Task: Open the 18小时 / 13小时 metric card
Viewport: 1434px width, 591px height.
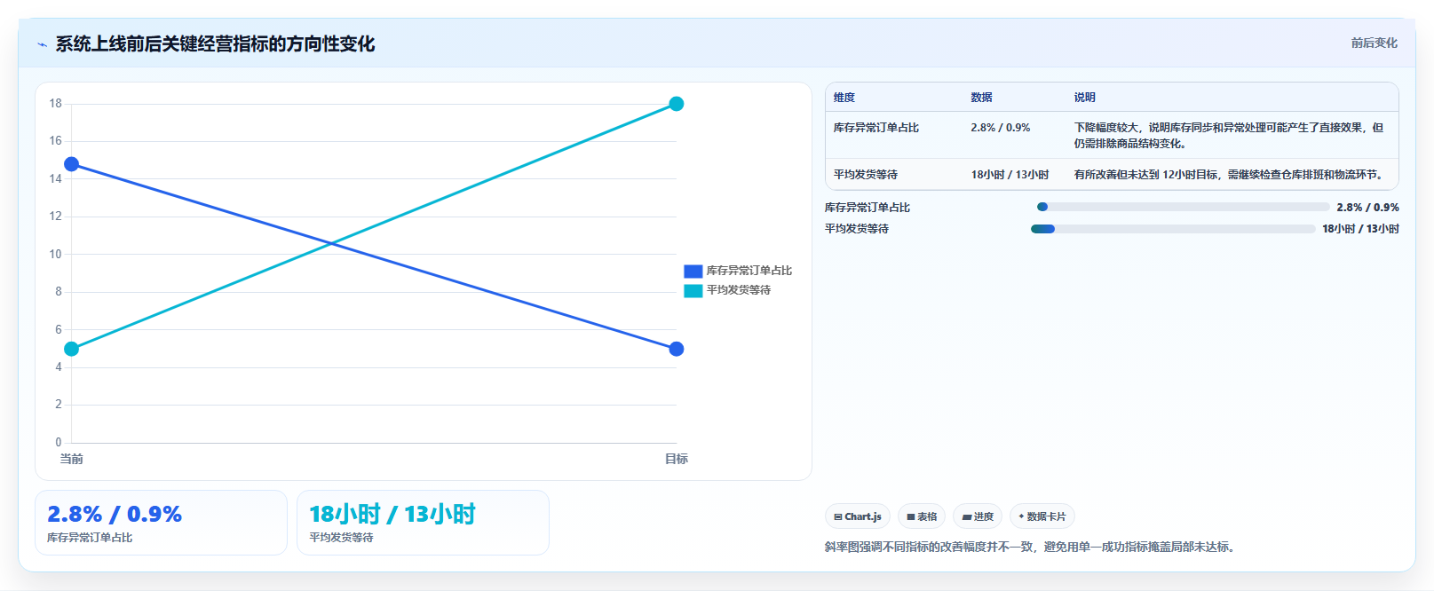Action: point(423,523)
